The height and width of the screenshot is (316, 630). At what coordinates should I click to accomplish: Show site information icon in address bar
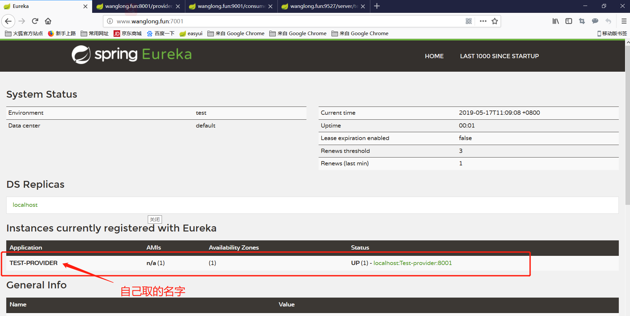pos(110,21)
